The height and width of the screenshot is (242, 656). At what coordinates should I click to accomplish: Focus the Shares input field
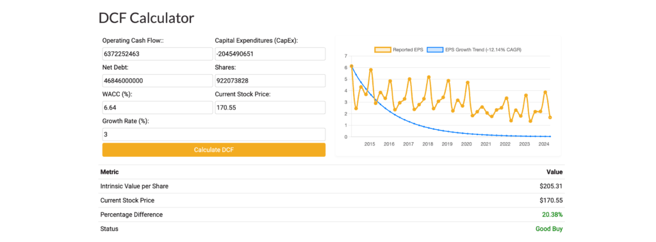pos(270,81)
